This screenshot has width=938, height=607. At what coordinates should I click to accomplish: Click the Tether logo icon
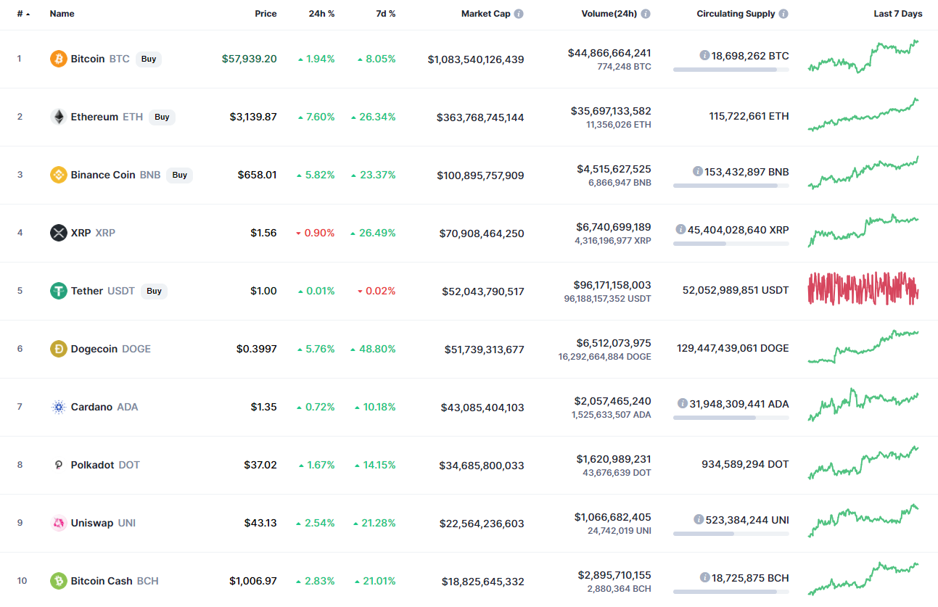point(59,291)
